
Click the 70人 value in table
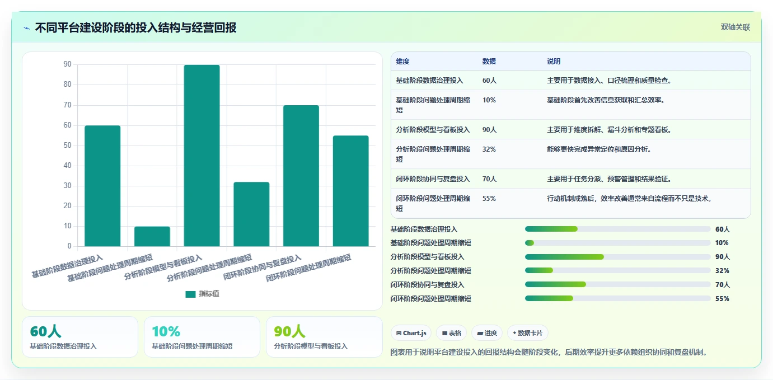pos(489,179)
